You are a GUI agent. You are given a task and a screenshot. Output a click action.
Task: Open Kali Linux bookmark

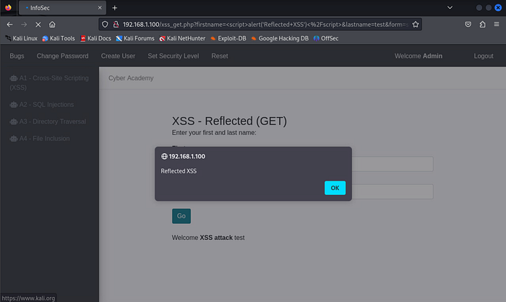click(21, 38)
